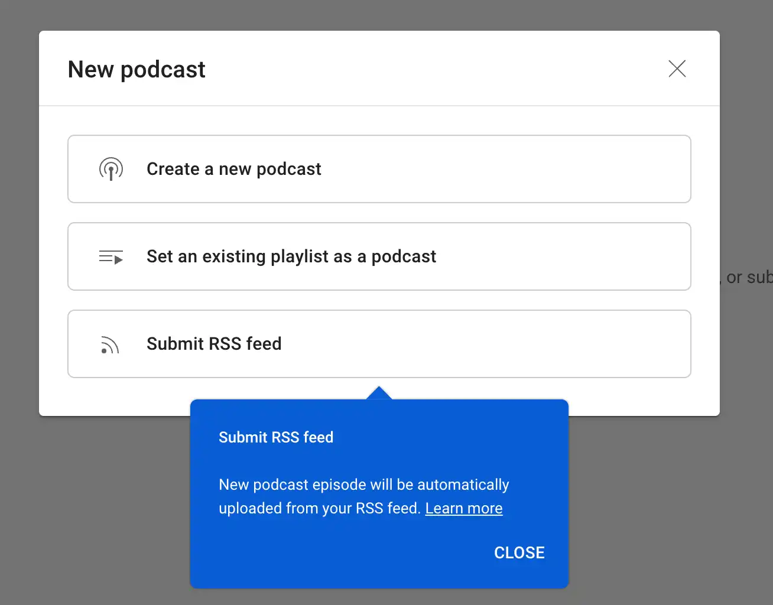Click blank area of Submit RSS feed card
The width and height of the screenshot is (773, 605).
[485, 344]
